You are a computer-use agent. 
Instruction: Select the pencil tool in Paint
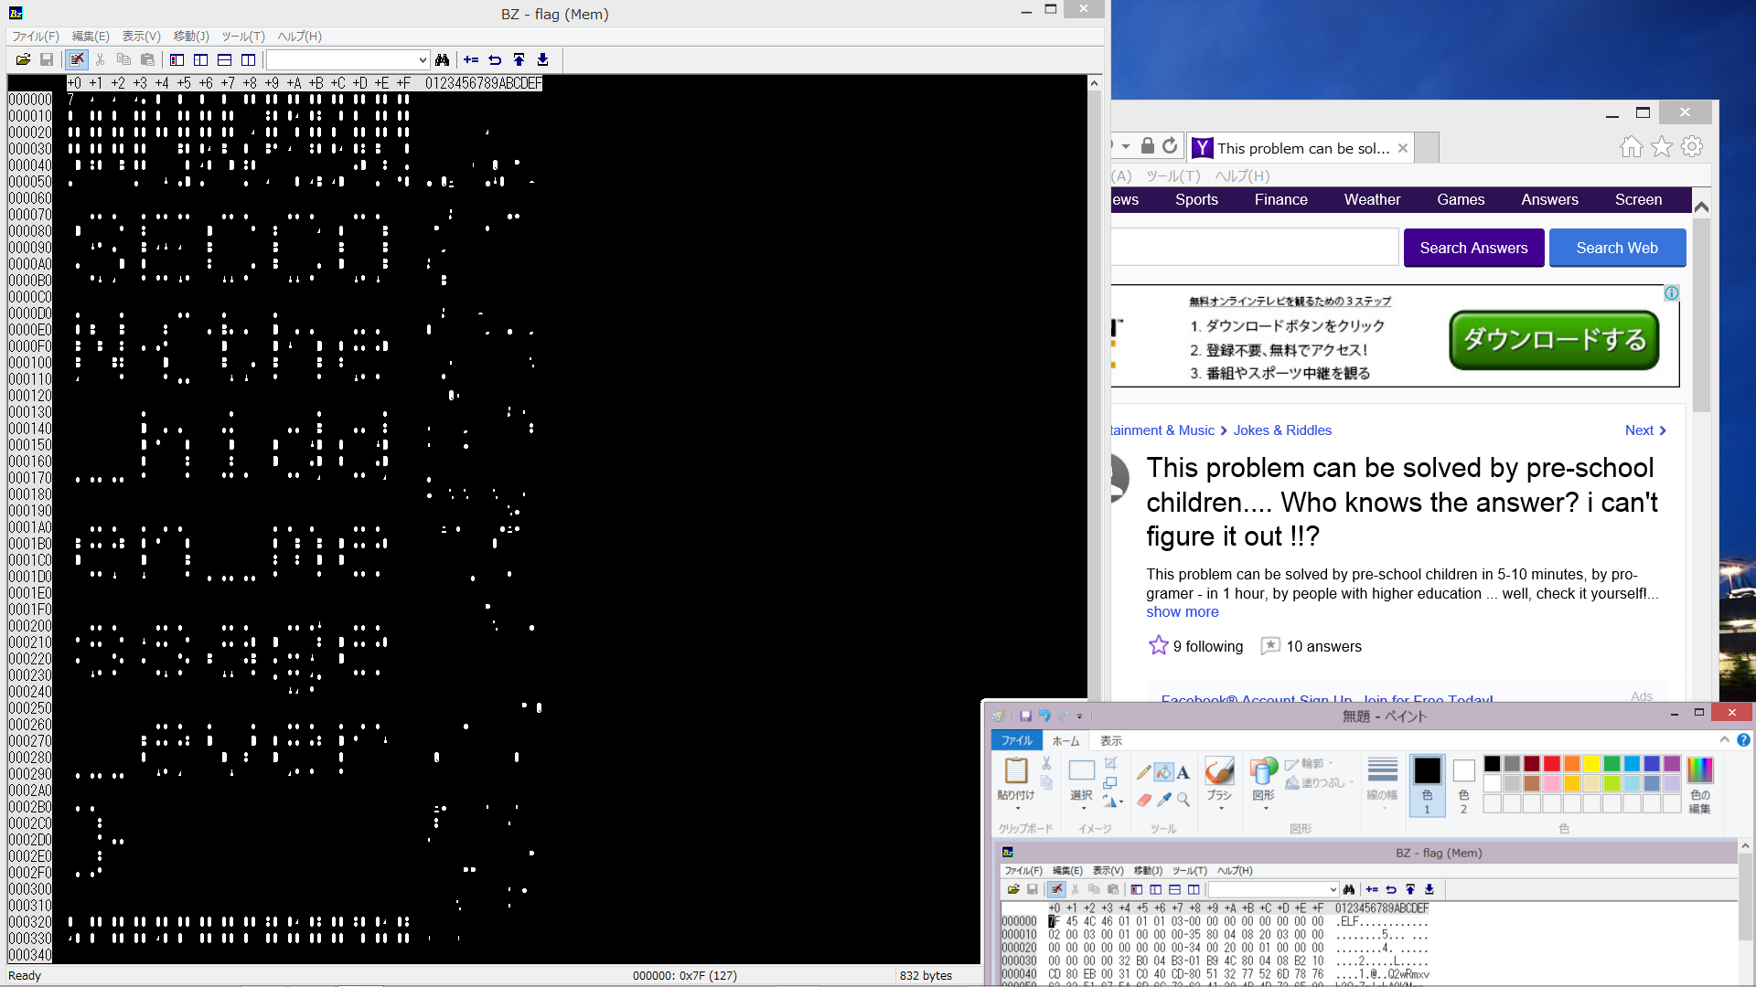(1143, 772)
